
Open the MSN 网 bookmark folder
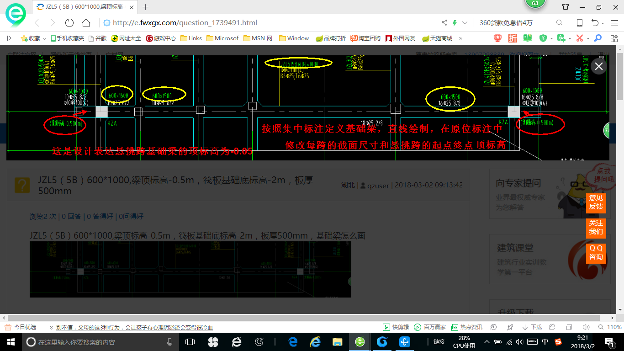[258, 38]
